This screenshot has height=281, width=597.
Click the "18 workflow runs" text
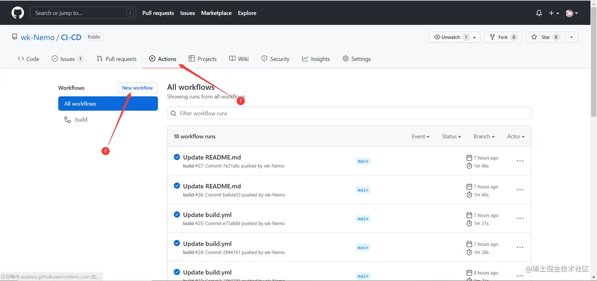pyautogui.click(x=195, y=136)
